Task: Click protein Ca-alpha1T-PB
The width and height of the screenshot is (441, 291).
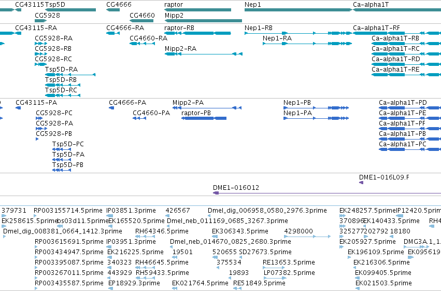Action: tap(402, 134)
